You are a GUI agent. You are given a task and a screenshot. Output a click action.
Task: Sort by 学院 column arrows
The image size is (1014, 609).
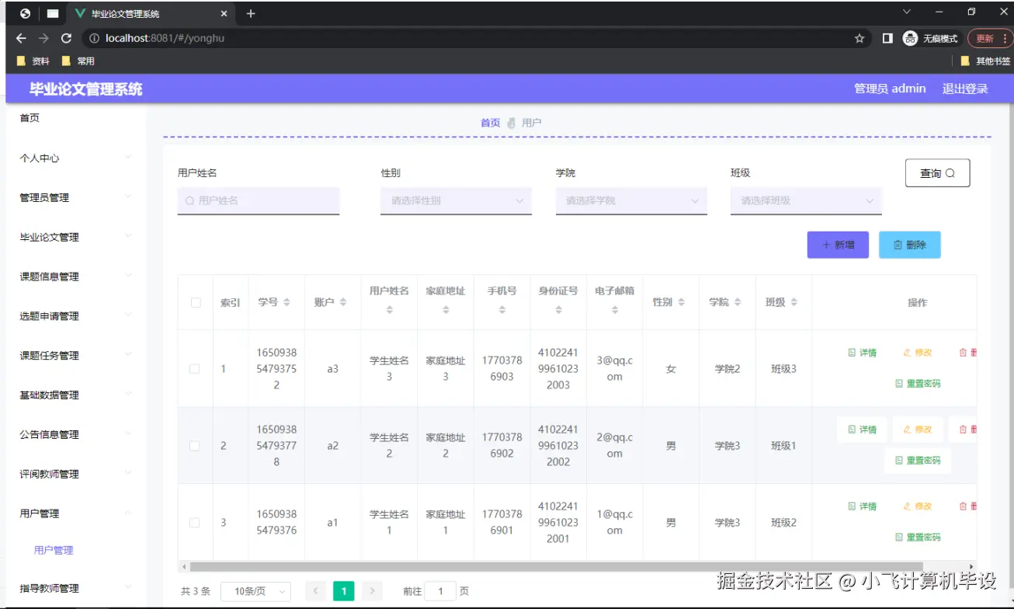738,302
